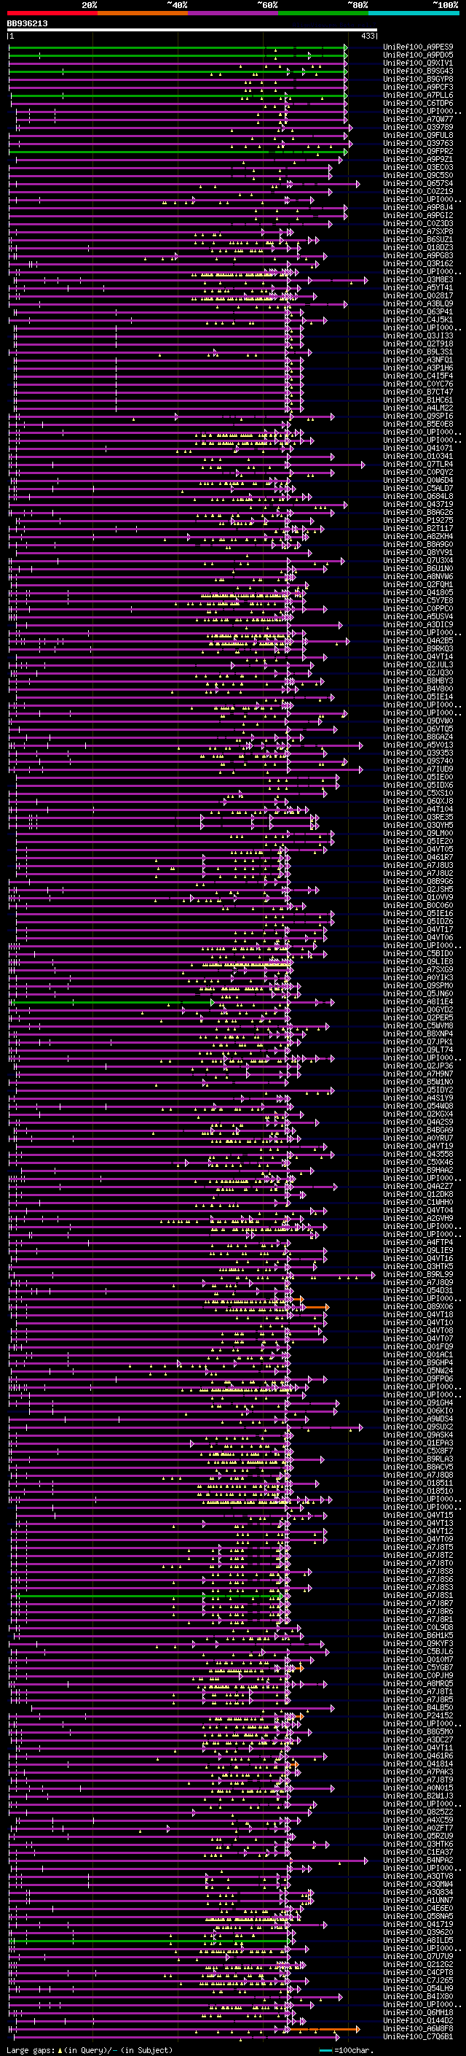Pick hit label UniRef100_Q43719
The image size is (466, 2056).
pos(418,505)
